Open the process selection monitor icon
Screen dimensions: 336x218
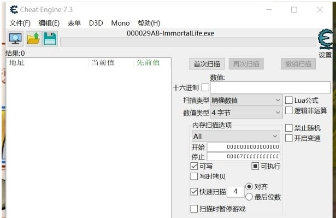pyautogui.click(x=15, y=39)
